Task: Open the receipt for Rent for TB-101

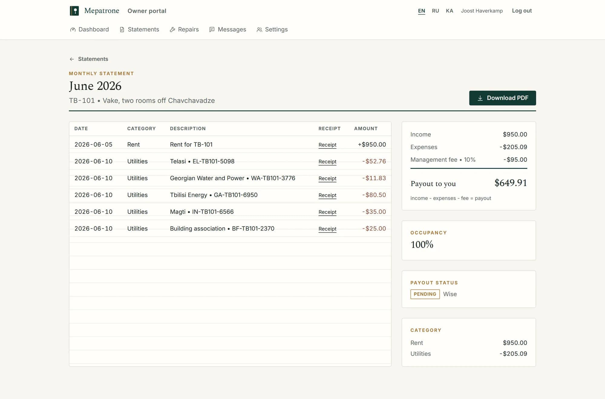Action: (327, 145)
